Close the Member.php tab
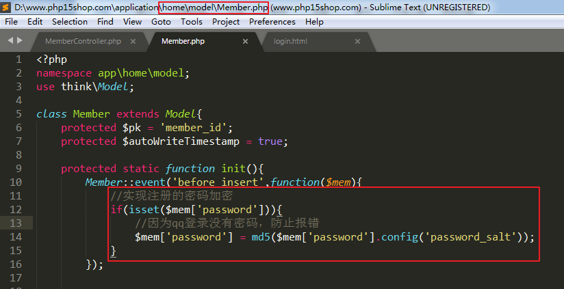The image size is (564, 289). click(x=246, y=42)
